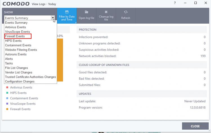Close the window with the title bar X
The width and height of the screenshot is (211, 133).
206,3
